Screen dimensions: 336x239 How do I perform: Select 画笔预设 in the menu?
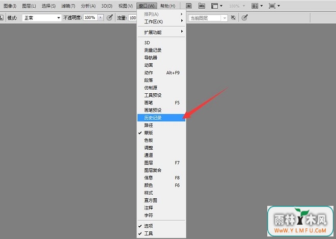click(161, 110)
